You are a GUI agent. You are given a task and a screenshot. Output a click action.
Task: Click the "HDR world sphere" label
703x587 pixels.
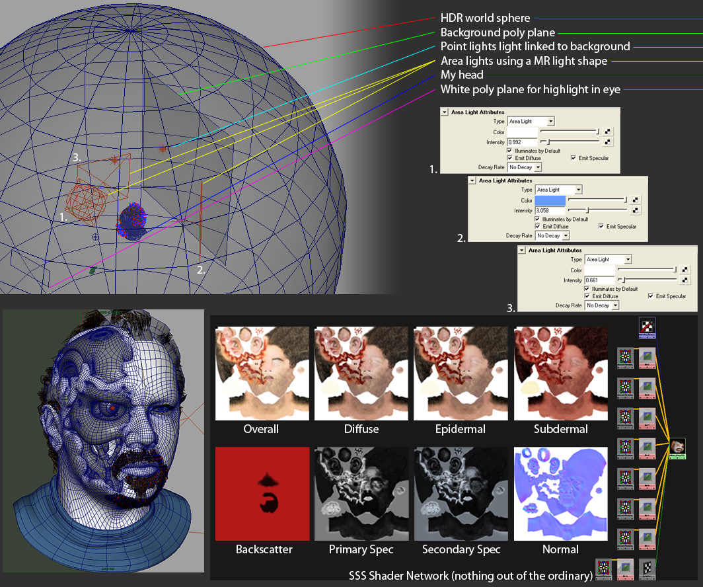[485, 18]
